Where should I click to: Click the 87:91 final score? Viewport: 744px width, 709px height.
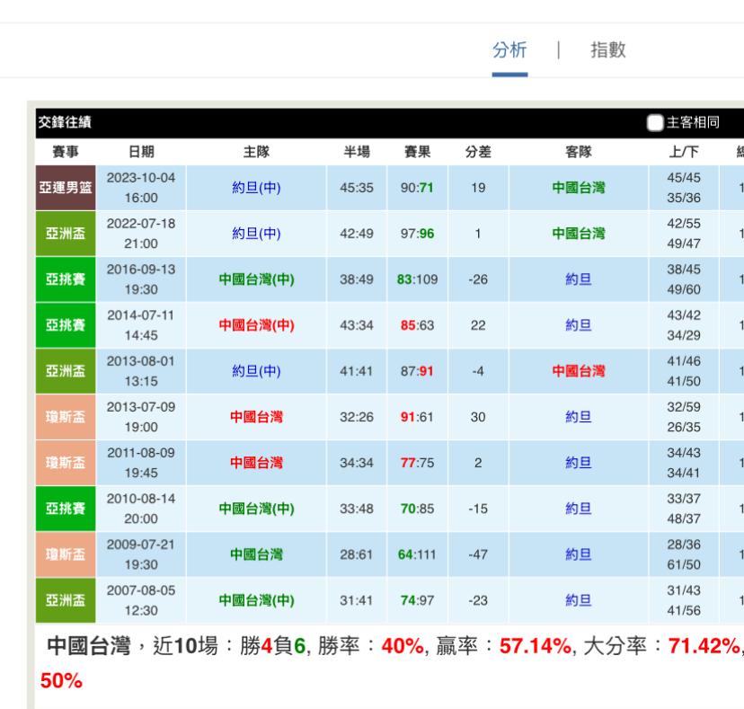coord(417,371)
